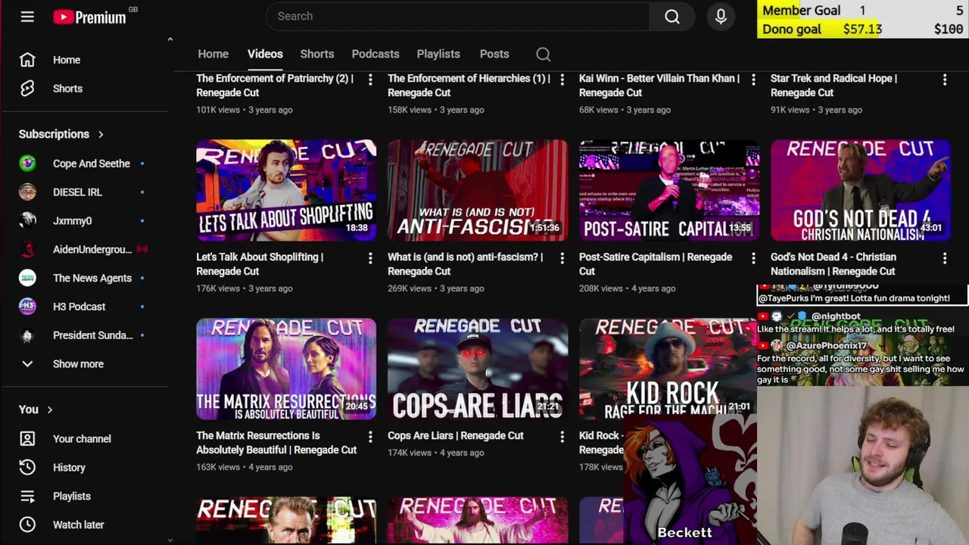Screen dimensions: 969x545
Task: Open Shorts icon in sidebar
Action: pyautogui.click(x=27, y=89)
